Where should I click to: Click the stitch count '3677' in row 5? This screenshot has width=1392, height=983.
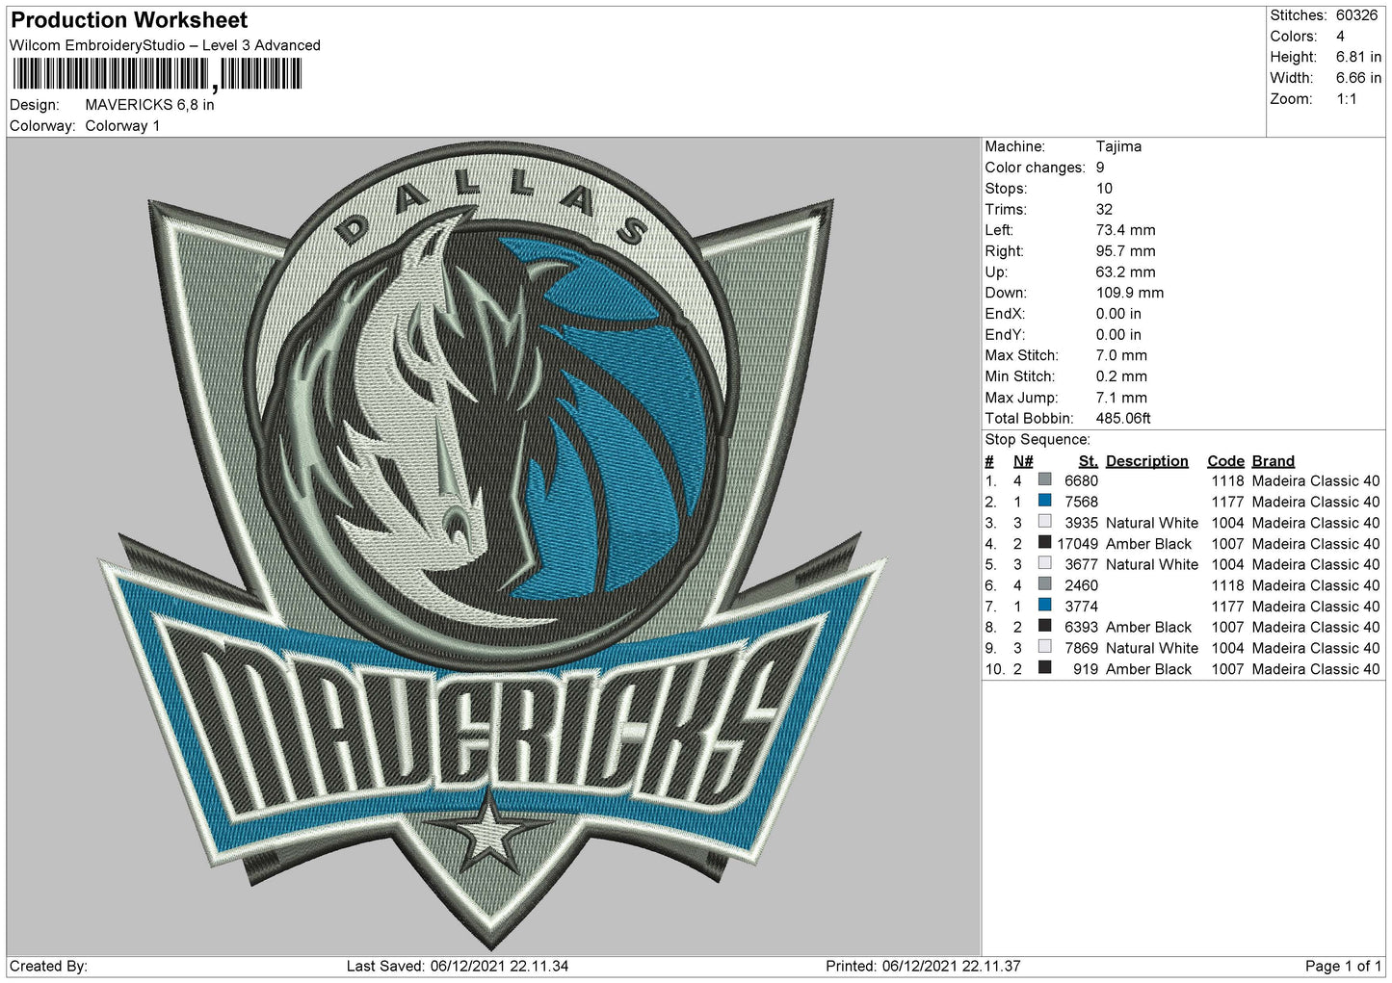tap(1081, 564)
